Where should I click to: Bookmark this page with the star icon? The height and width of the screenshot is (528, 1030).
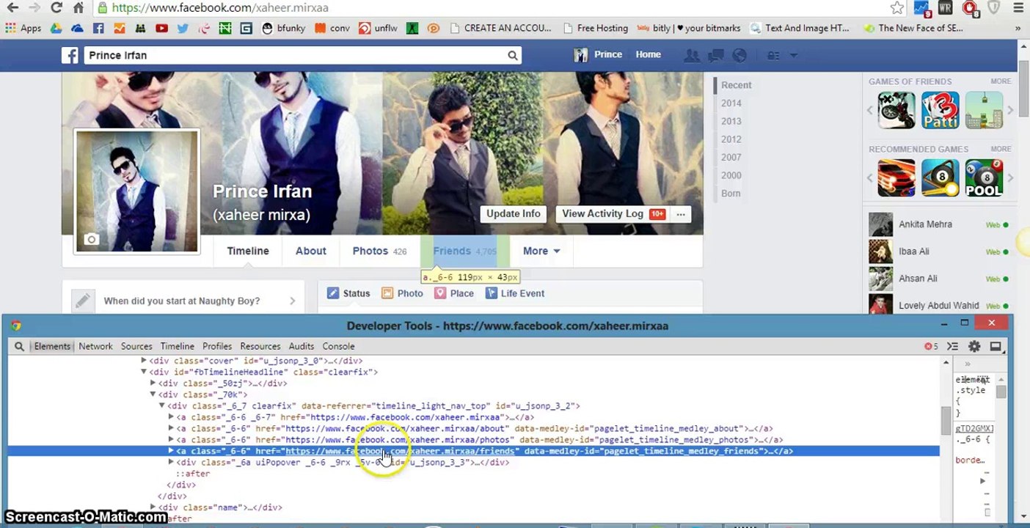tap(896, 8)
